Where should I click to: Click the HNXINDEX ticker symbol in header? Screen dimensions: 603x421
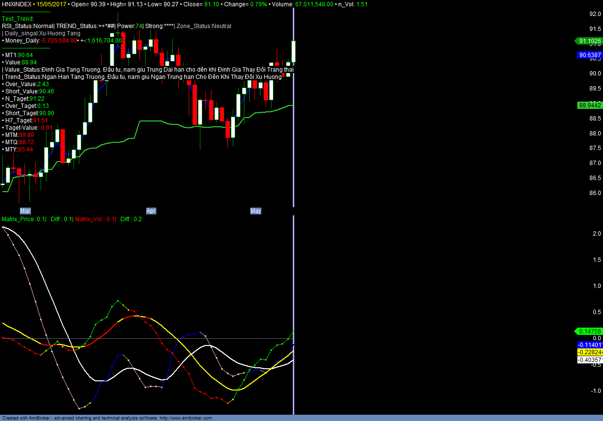[x=17, y=4]
